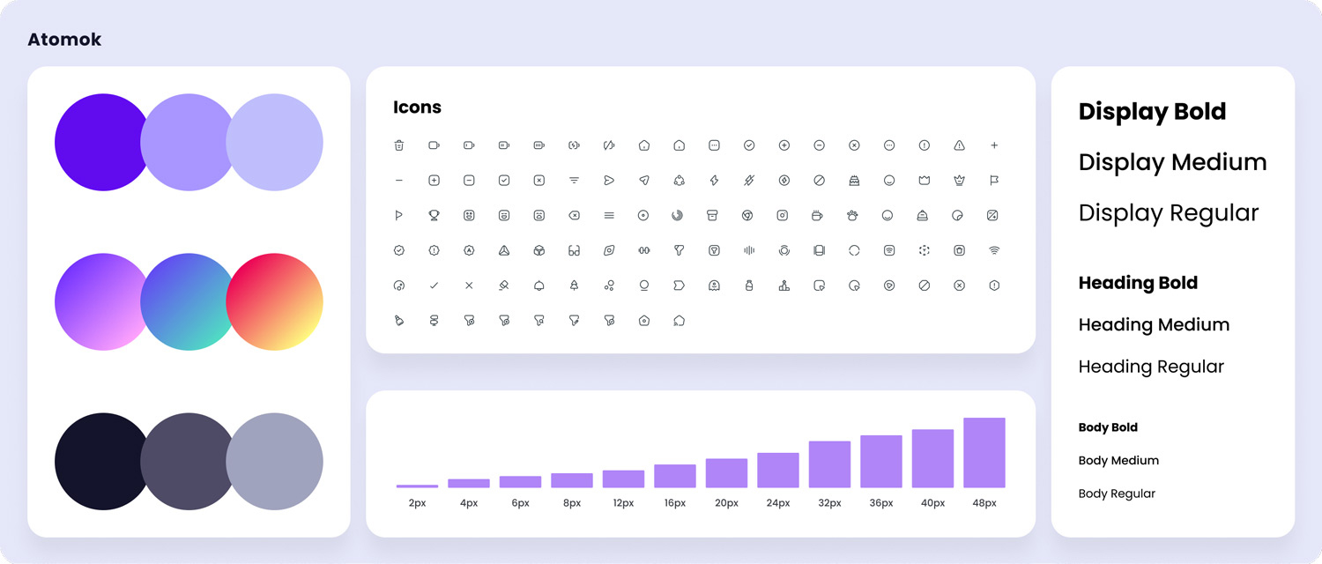1322x564 pixels.
Task: Select the plain Wi-Fi signal icon
Action: (x=994, y=250)
